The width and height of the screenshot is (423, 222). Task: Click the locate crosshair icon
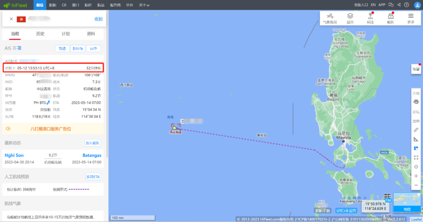click(416, 166)
